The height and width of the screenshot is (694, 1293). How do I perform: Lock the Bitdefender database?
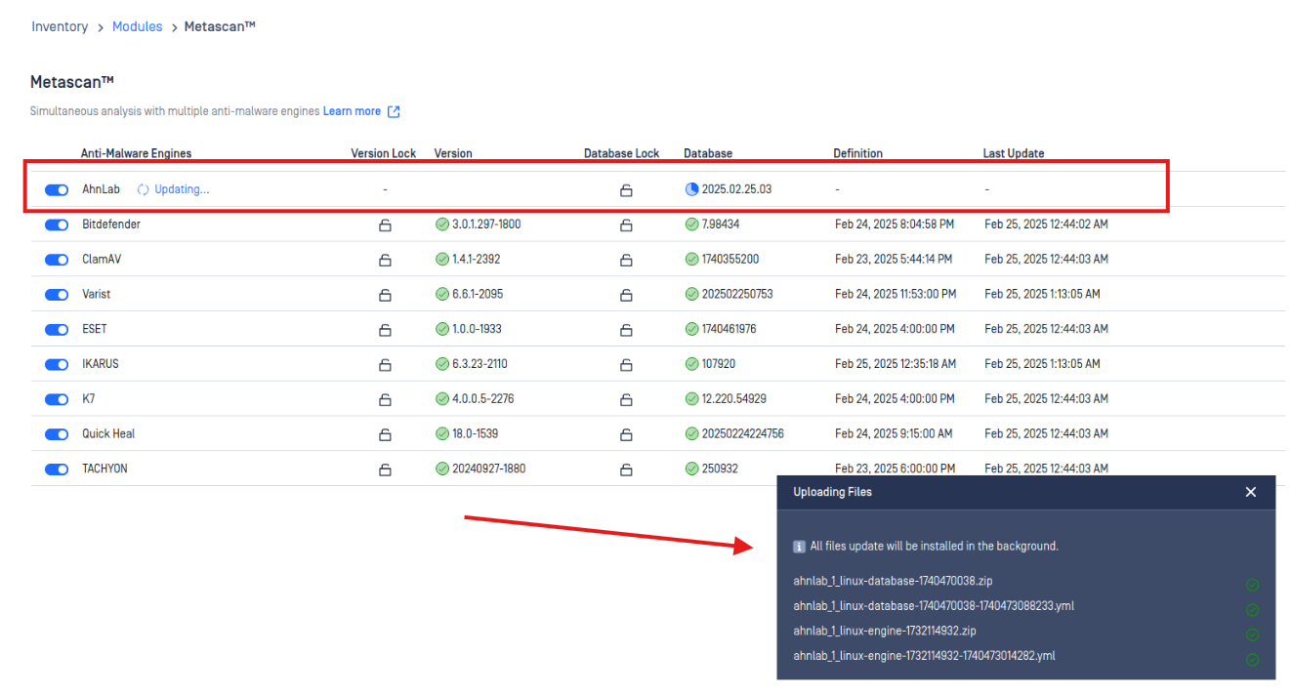tap(626, 225)
